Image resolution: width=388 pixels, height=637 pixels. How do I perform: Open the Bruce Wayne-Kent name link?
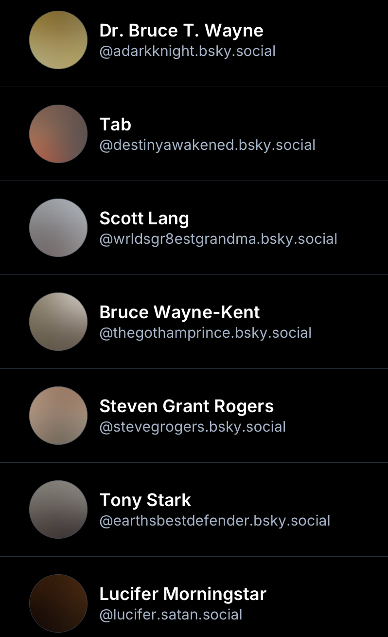coord(179,312)
